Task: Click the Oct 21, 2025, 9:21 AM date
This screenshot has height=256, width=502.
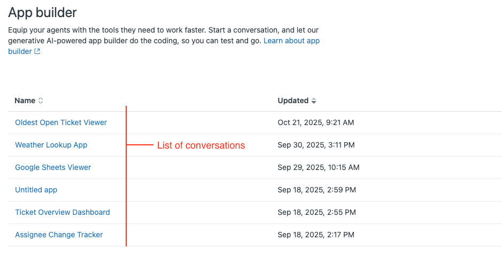Action: pos(316,122)
